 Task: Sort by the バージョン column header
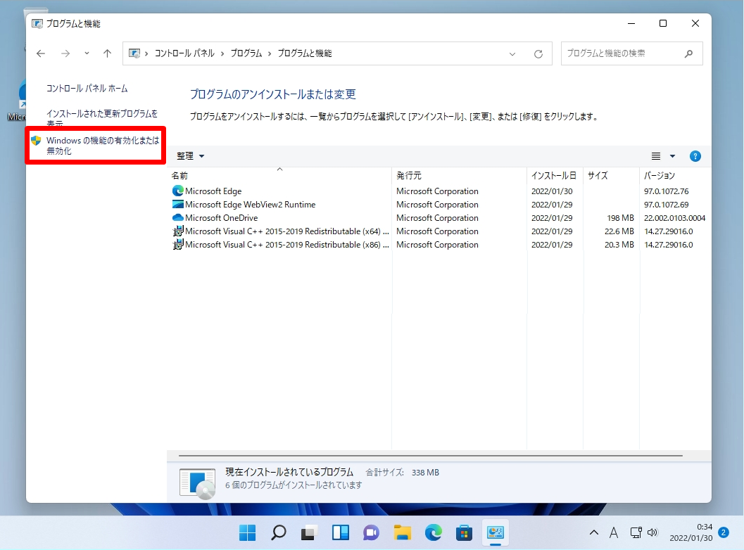tap(675, 175)
